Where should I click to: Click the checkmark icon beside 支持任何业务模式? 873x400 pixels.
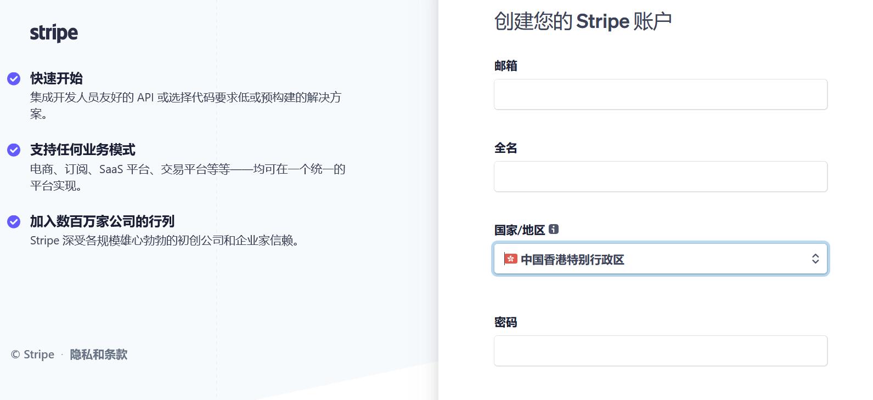tap(14, 150)
